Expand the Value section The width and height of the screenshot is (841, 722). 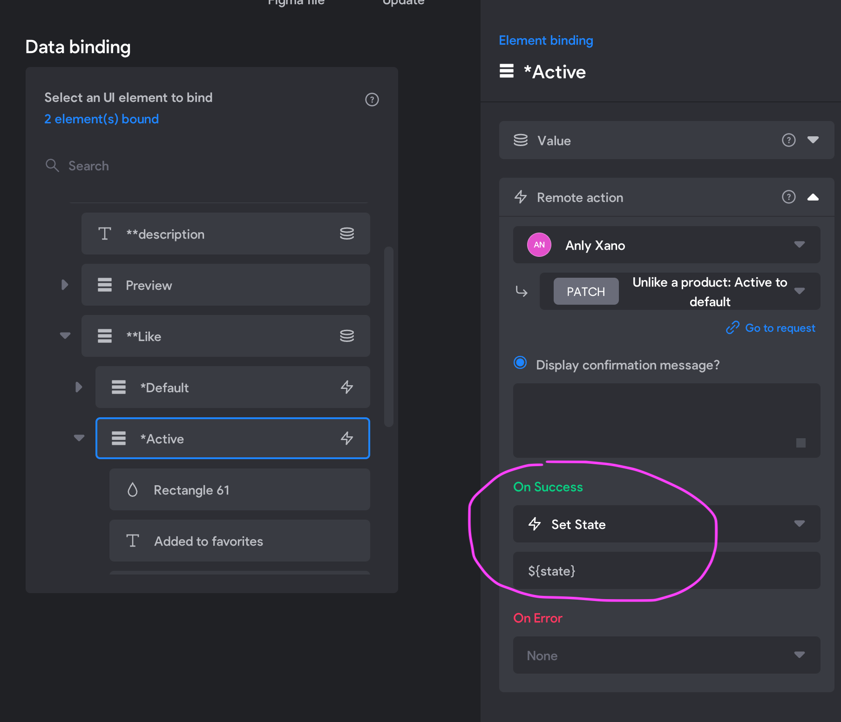point(813,140)
